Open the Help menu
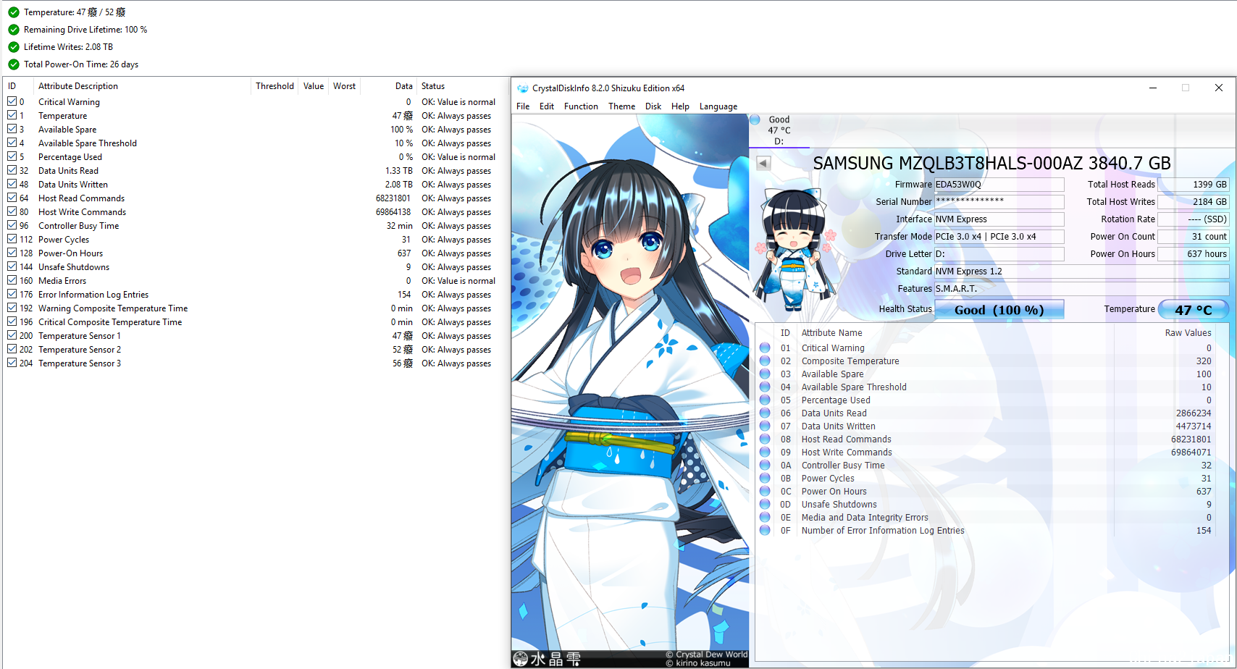This screenshot has height=669, width=1237. click(x=680, y=106)
